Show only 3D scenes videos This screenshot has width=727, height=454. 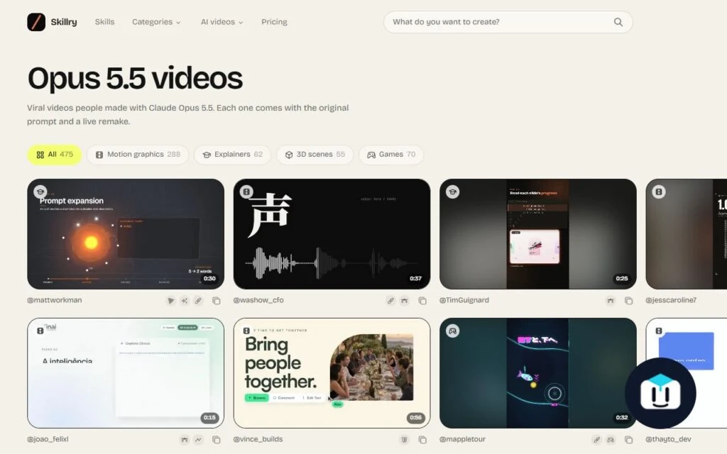click(315, 154)
